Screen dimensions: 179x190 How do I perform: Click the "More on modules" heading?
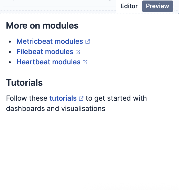(x=42, y=26)
